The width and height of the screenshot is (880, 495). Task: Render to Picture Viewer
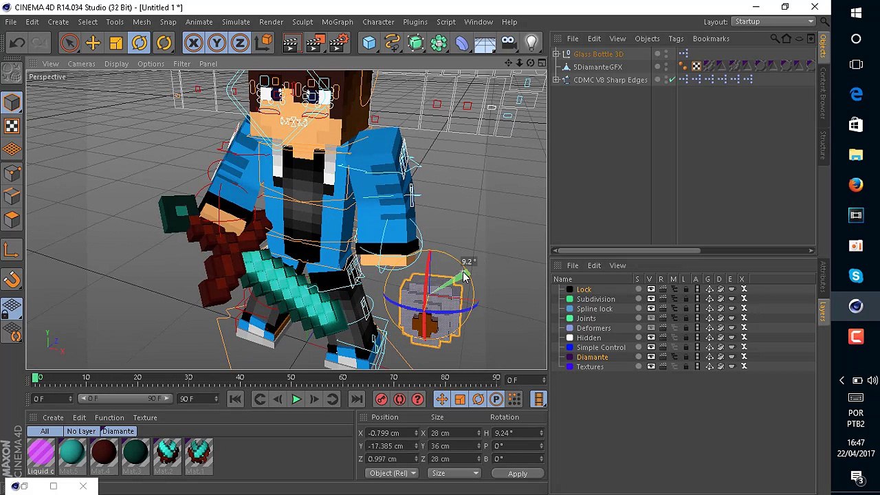click(314, 43)
